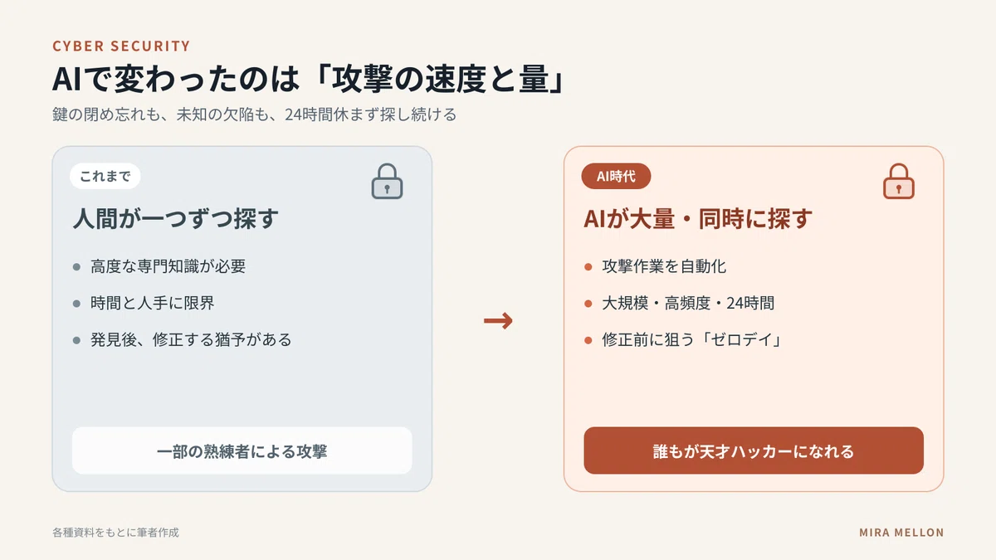Click the 一部の熟練者による攻撃 button
Viewport: 996px width, 560px height.
point(242,450)
